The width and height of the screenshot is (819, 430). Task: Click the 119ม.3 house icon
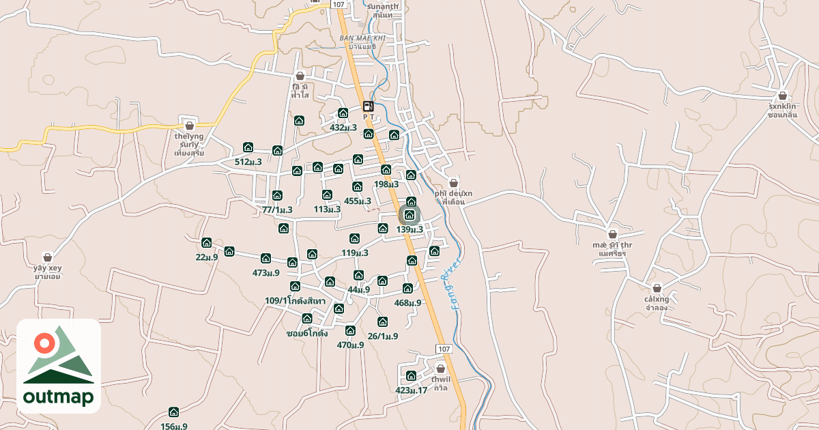click(x=354, y=238)
